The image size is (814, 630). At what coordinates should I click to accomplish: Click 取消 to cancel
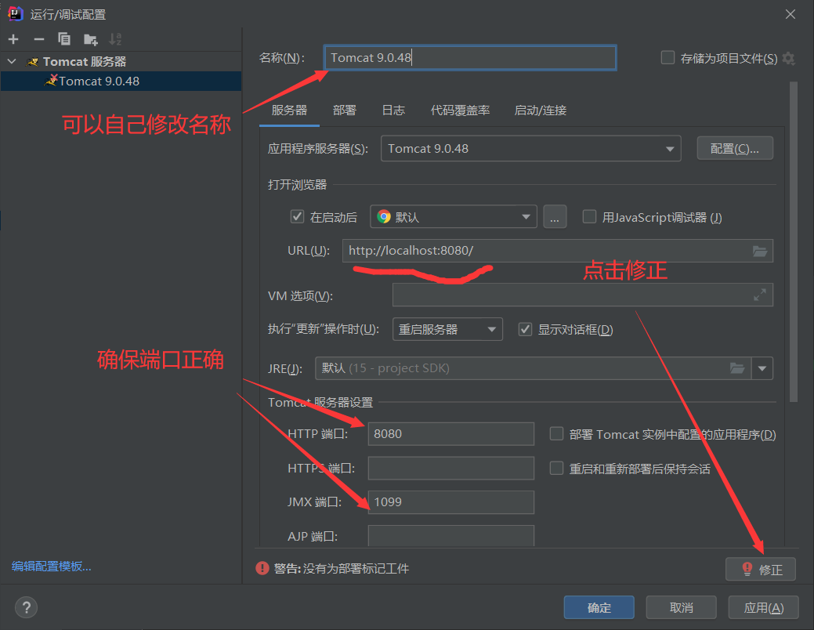pyautogui.click(x=681, y=607)
